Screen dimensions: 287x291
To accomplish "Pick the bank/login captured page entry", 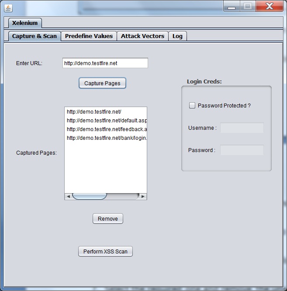I will pos(106,138).
